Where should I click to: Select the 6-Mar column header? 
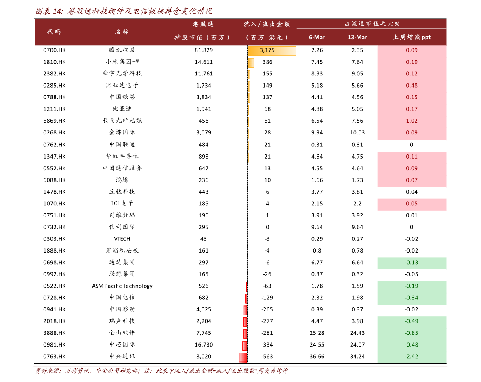[317, 38]
